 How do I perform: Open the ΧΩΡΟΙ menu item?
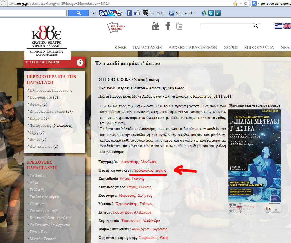point(231,48)
